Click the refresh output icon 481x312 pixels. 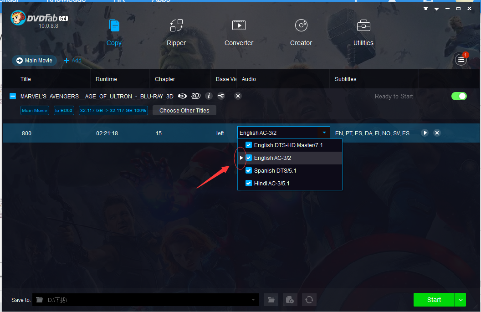click(x=309, y=300)
